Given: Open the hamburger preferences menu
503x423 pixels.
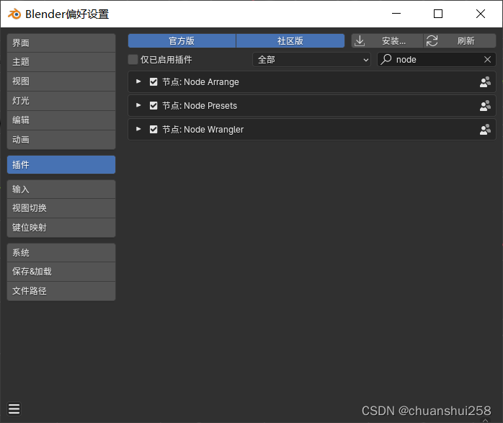Looking at the screenshot, I should 14,409.
